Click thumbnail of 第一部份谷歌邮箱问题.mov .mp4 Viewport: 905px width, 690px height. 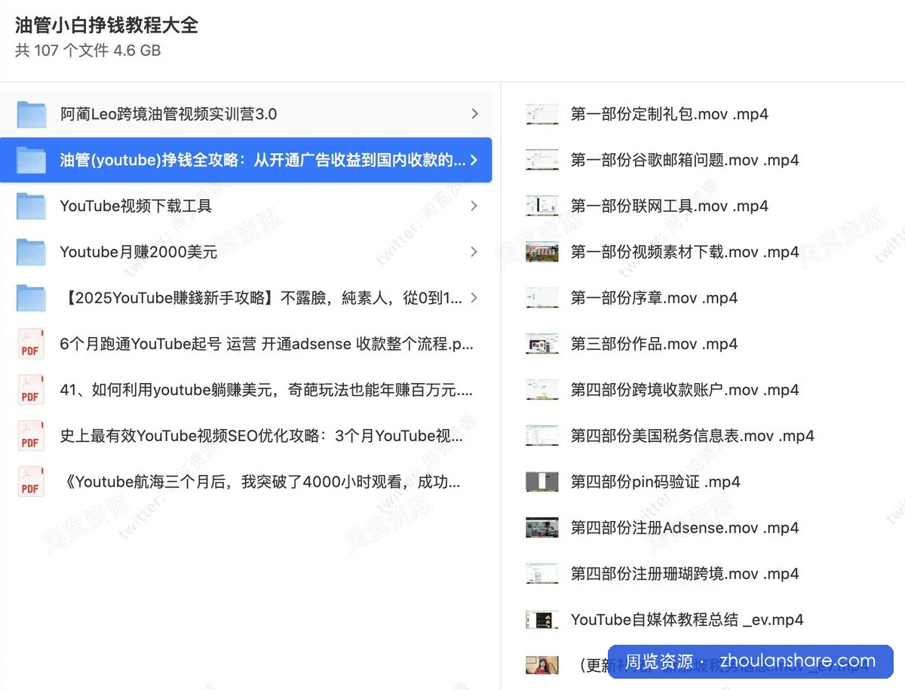pyautogui.click(x=541, y=160)
